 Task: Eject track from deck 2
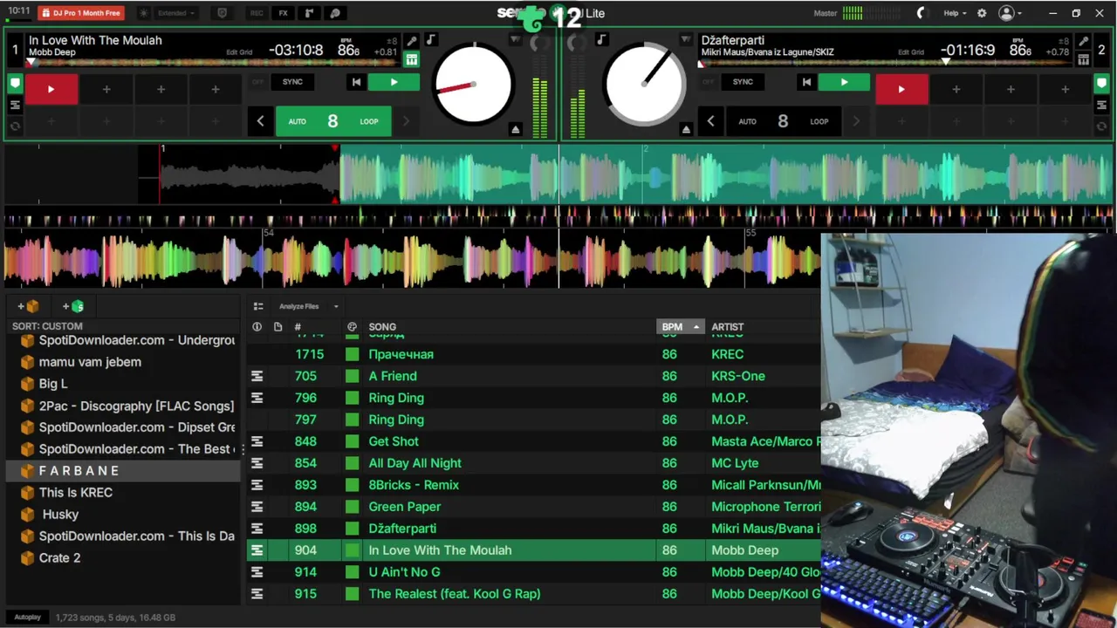tap(686, 130)
